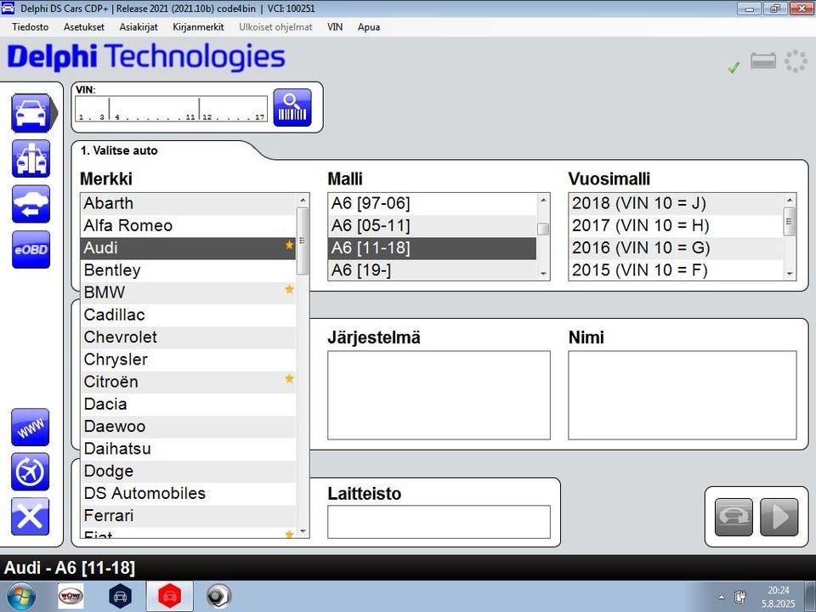
Task: Click the dotted circle connection indicator
Action: (796, 61)
